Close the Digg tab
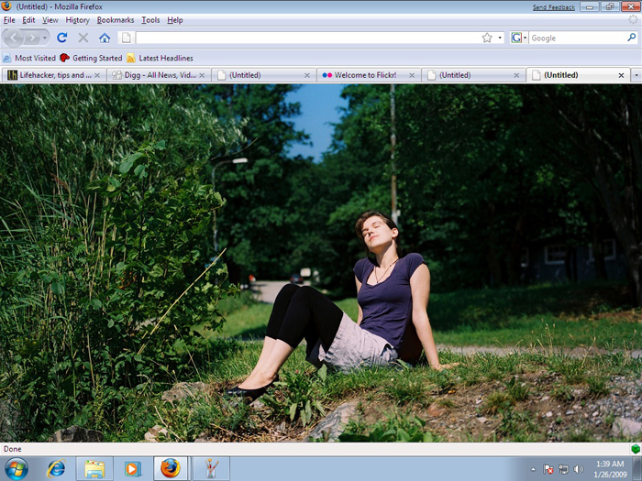The width and height of the screenshot is (642, 481). point(202,75)
